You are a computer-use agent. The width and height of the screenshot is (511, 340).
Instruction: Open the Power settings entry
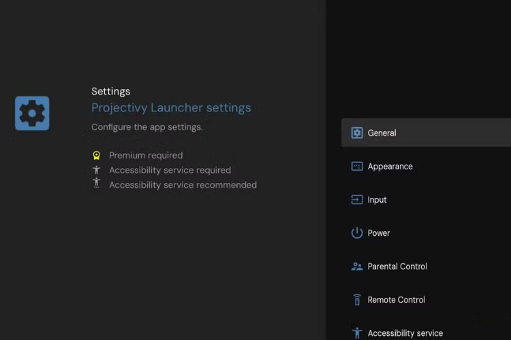pyautogui.click(x=426, y=233)
